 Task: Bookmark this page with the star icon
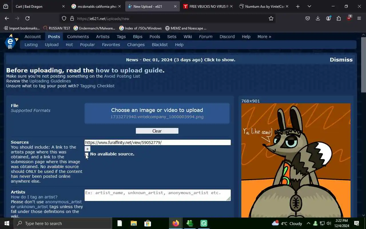(x=271, y=18)
